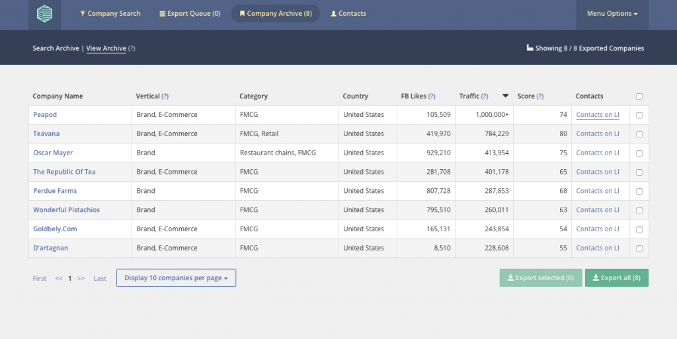Open The Republic Of Tea company link
This screenshot has width=677, height=339.
click(x=64, y=172)
